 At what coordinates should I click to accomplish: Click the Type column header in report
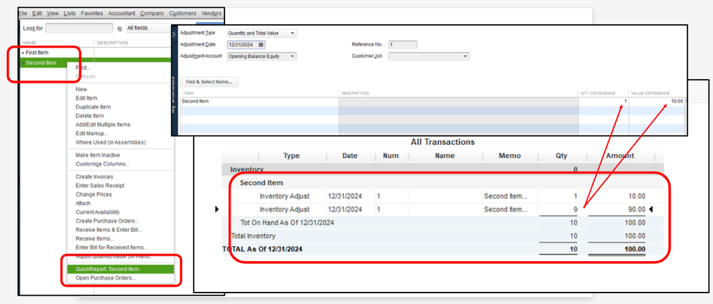(x=291, y=156)
